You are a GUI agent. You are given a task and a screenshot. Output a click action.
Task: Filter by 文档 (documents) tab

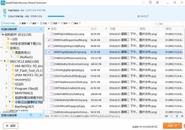pyautogui.click(x=43, y=23)
